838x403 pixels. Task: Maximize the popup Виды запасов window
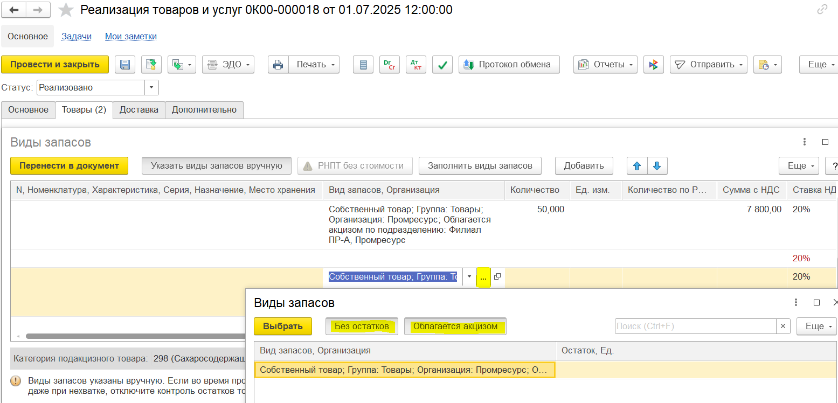tap(816, 302)
